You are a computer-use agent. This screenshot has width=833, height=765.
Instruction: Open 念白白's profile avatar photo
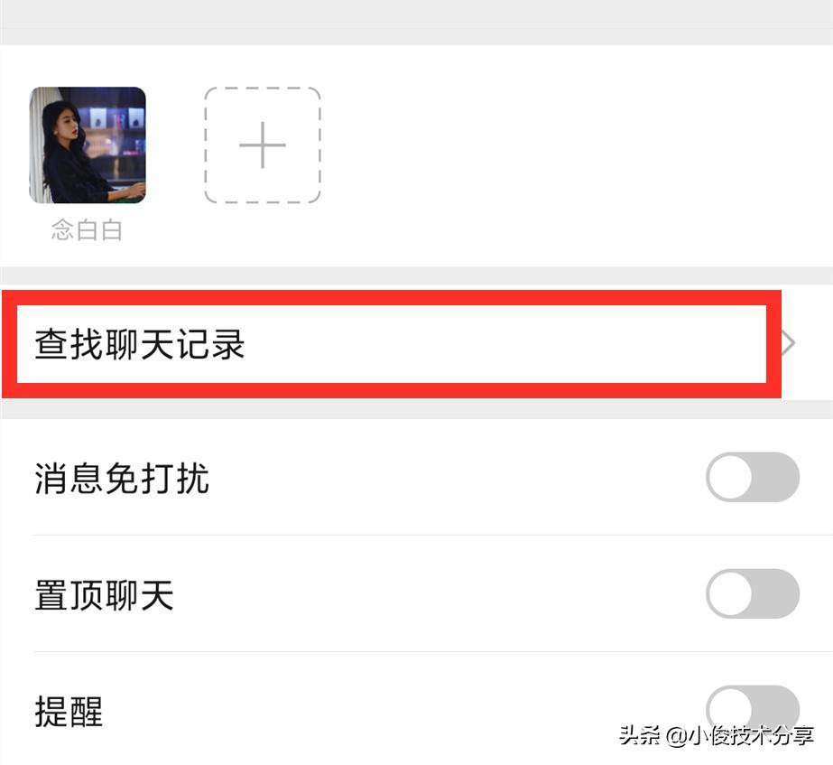tap(88, 145)
